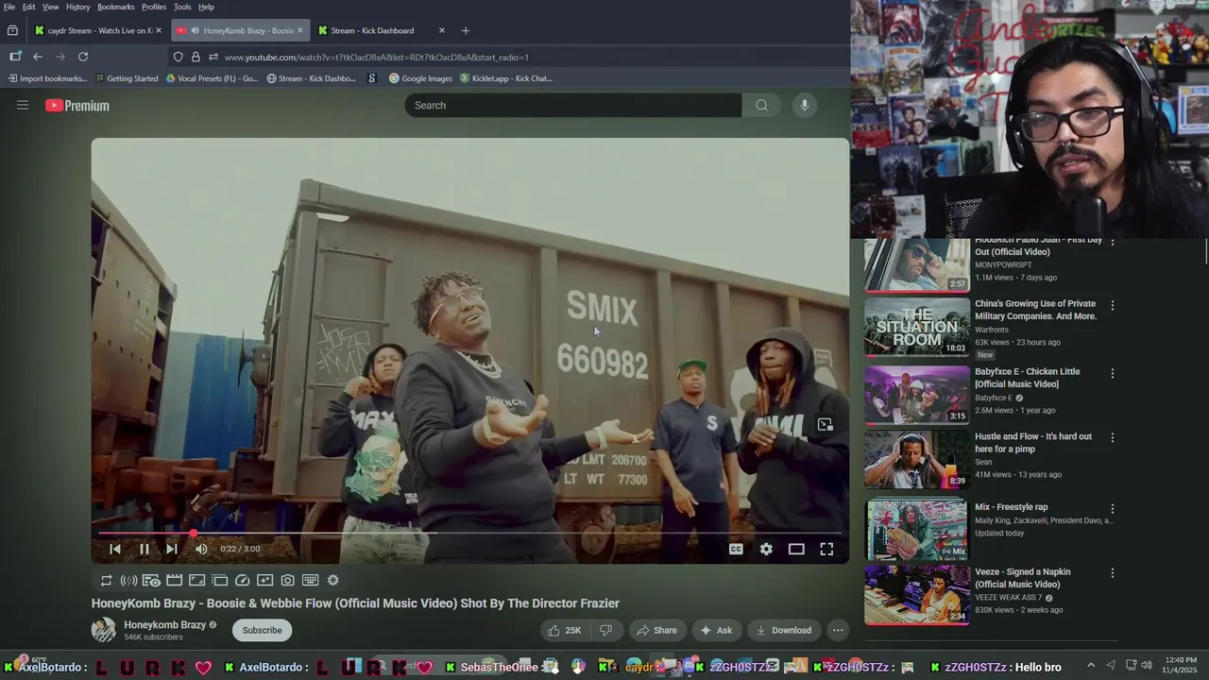The height and width of the screenshot is (680, 1209).
Task: Take a screenshot with the camera icon
Action: [x=287, y=581]
